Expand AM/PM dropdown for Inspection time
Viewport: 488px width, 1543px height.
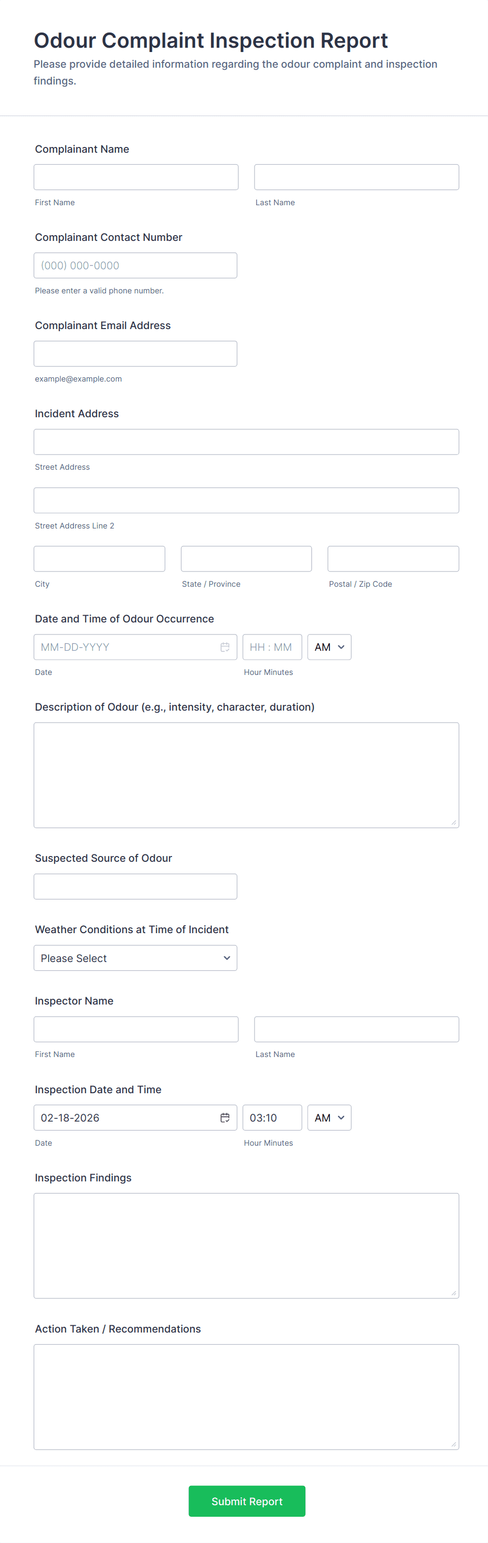(328, 1118)
